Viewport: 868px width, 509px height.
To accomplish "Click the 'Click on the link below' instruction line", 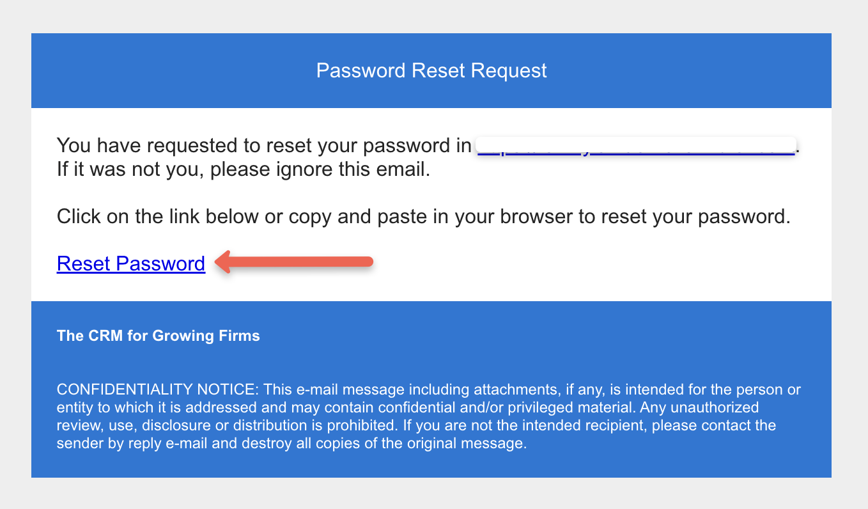I will pyautogui.click(x=424, y=217).
